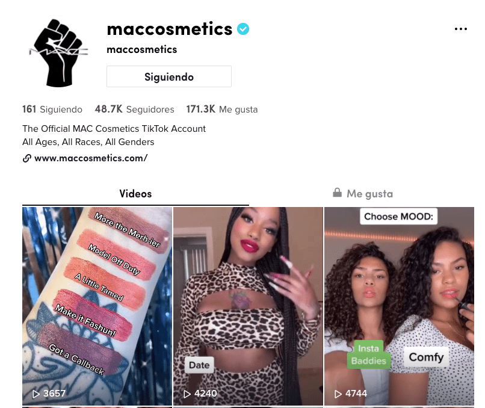This screenshot has height=408, width=485.
Task: Open the leopard print Date video
Action: point(248,306)
